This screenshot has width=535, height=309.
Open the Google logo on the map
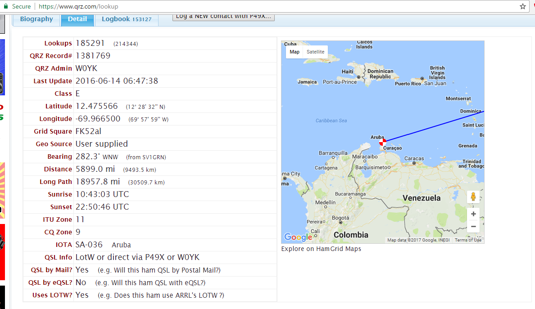click(x=298, y=237)
